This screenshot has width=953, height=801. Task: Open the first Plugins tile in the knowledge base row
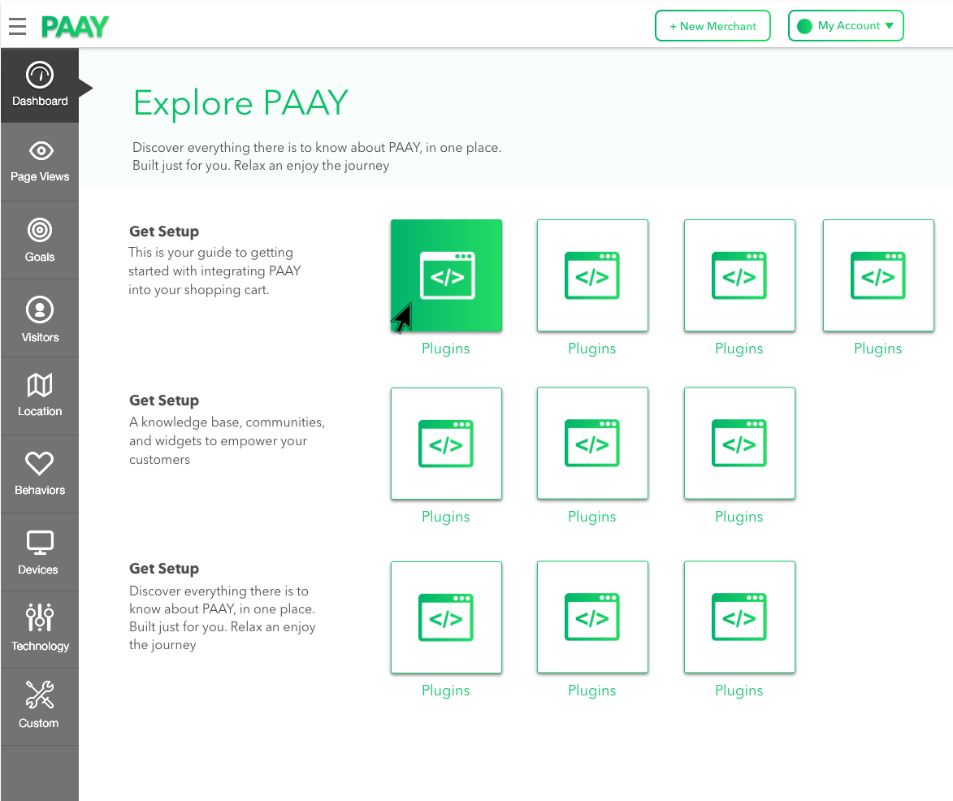[446, 443]
